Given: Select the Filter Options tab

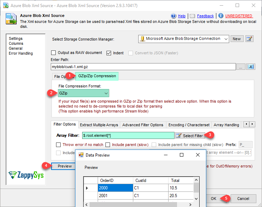Looking at the screenshot, I should (x=65, y=124).
